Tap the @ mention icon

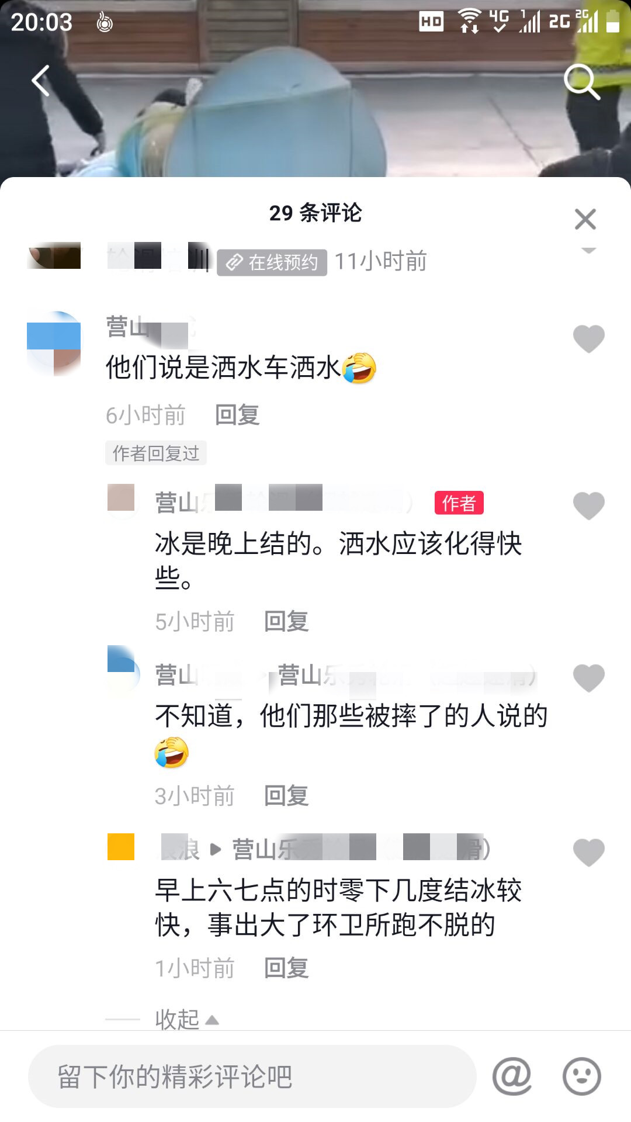(x=512, y=1076)
